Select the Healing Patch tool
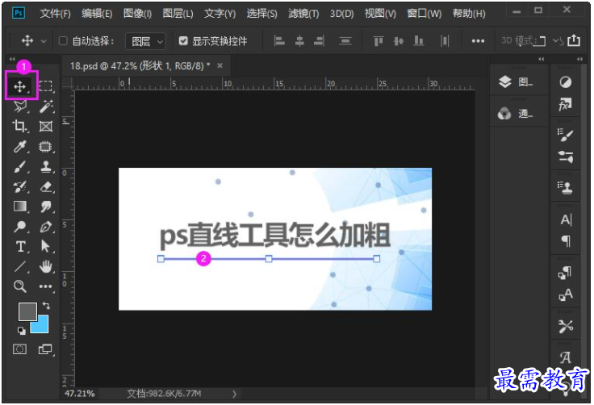Viewport: 594px width, 405px height. click(46, 147)
